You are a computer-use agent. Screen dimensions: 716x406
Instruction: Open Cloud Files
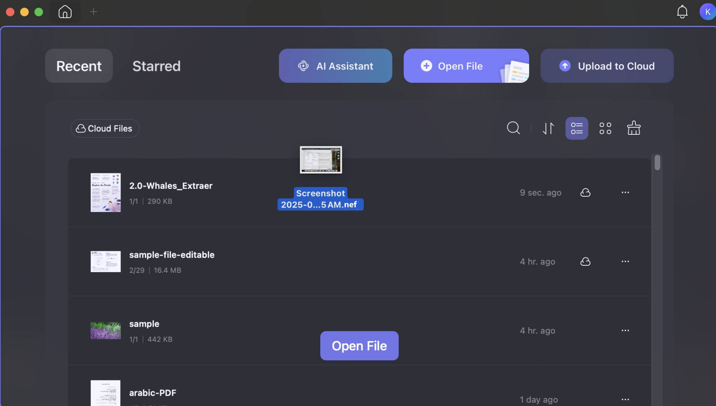[x=105, y=128]
